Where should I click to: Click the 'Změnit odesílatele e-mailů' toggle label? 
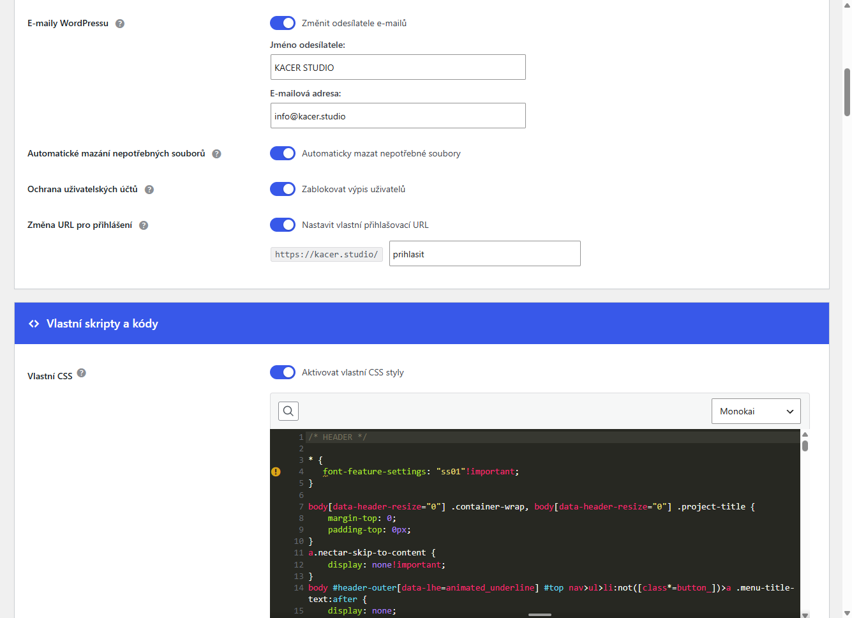pos(354,23)
